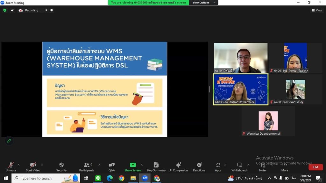This screenshot has height=183, width=326.
Task: Open the Participants panel
Action: click(87, 167)
